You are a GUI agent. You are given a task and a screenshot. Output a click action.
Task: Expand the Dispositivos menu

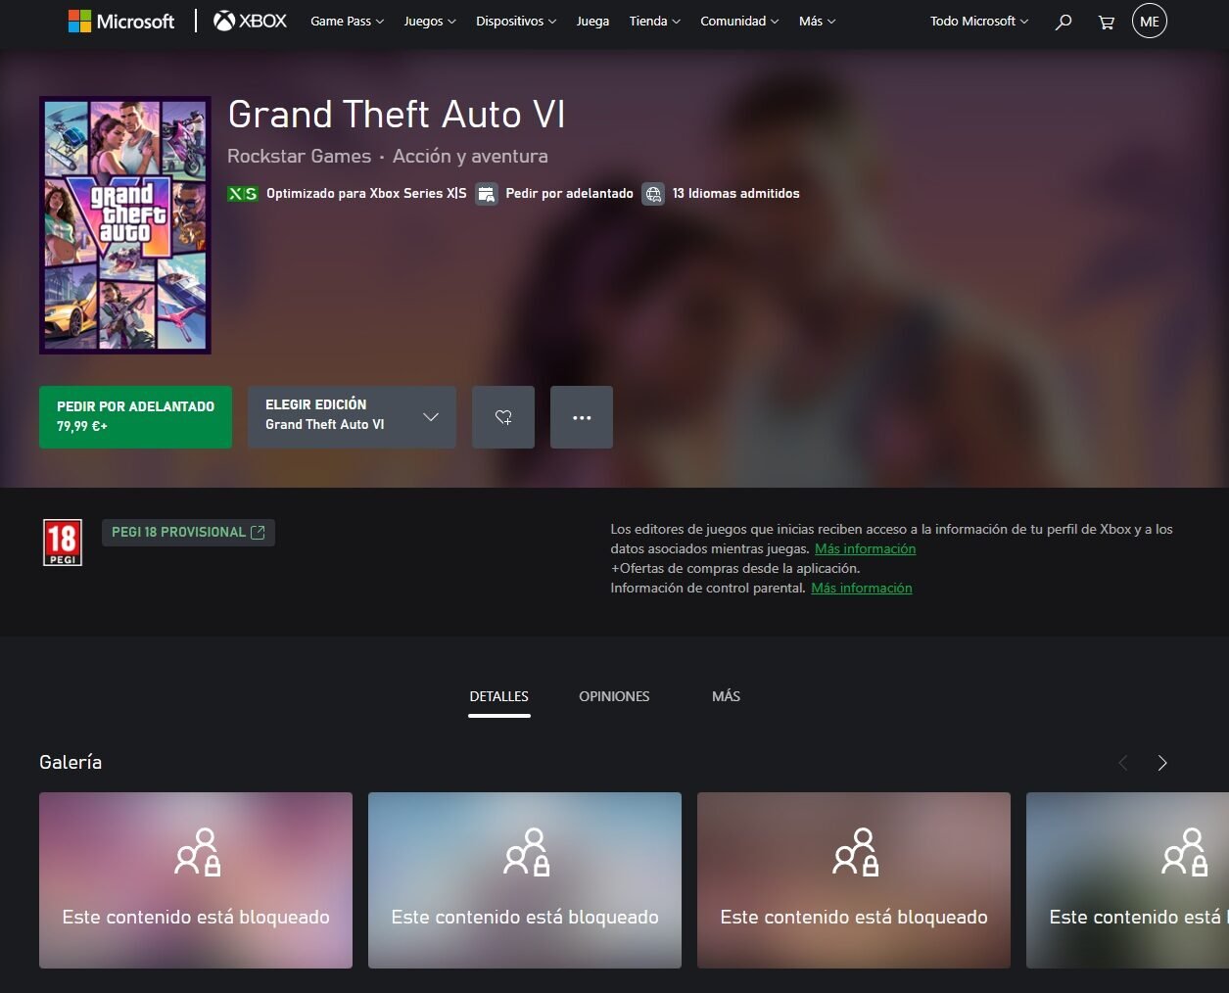516,22
